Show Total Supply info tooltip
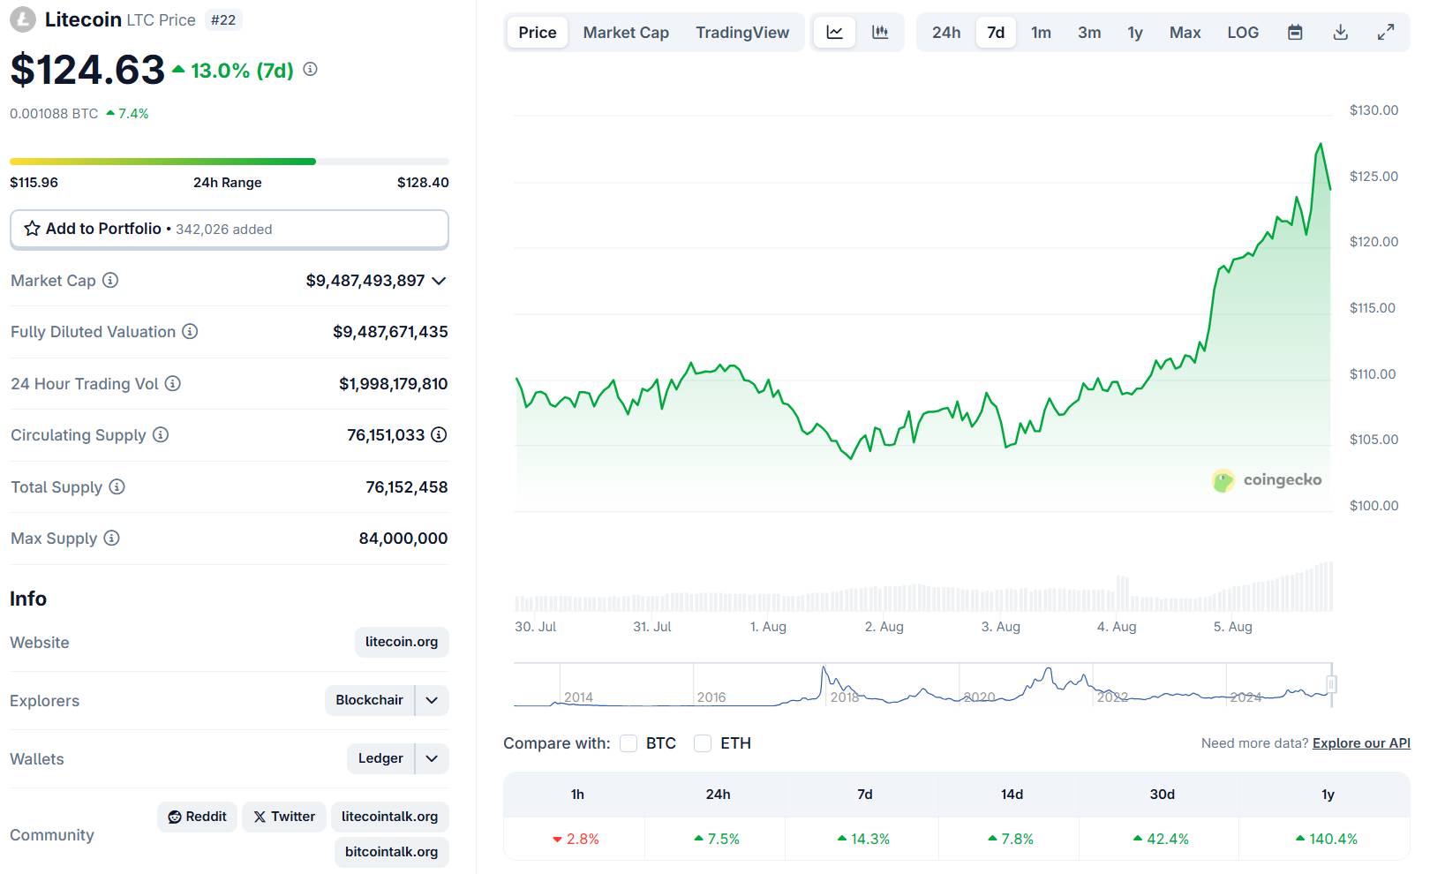The width and height of the screenshot is (1430, 874). tap(117, 486)
